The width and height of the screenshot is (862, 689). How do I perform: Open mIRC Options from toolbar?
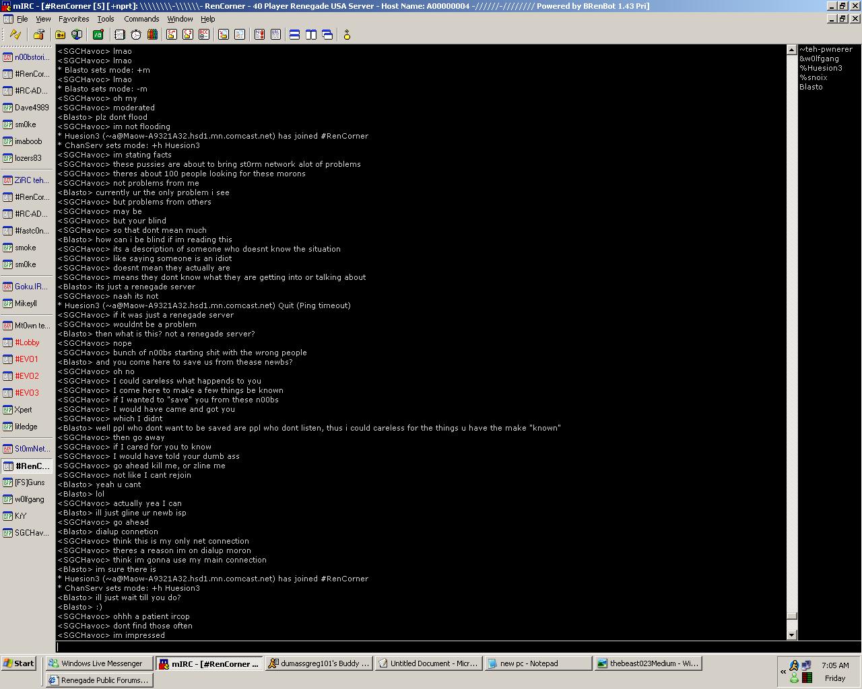click(x=38, y=35)
